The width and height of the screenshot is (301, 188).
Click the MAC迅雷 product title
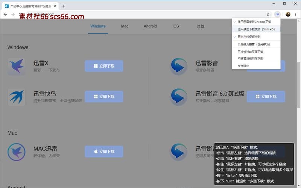click(x=45, y=149)
